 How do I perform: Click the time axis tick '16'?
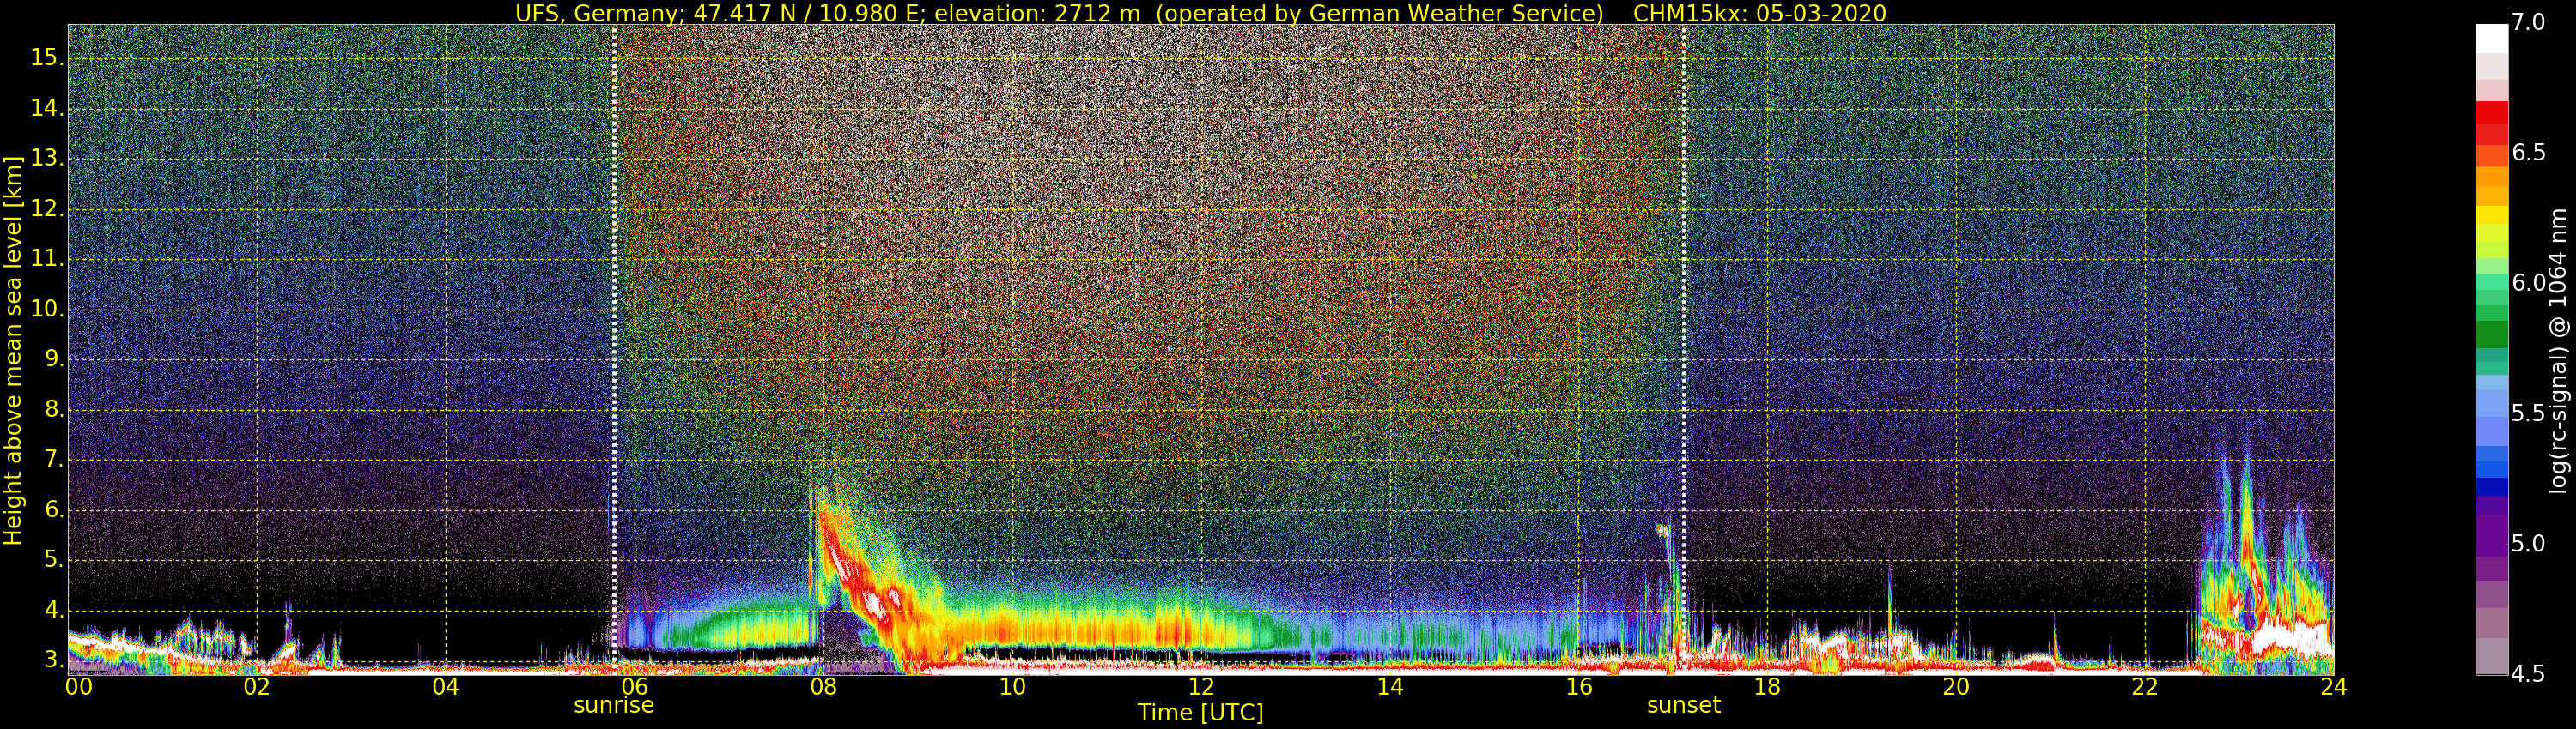click(x=1579, y=687)
